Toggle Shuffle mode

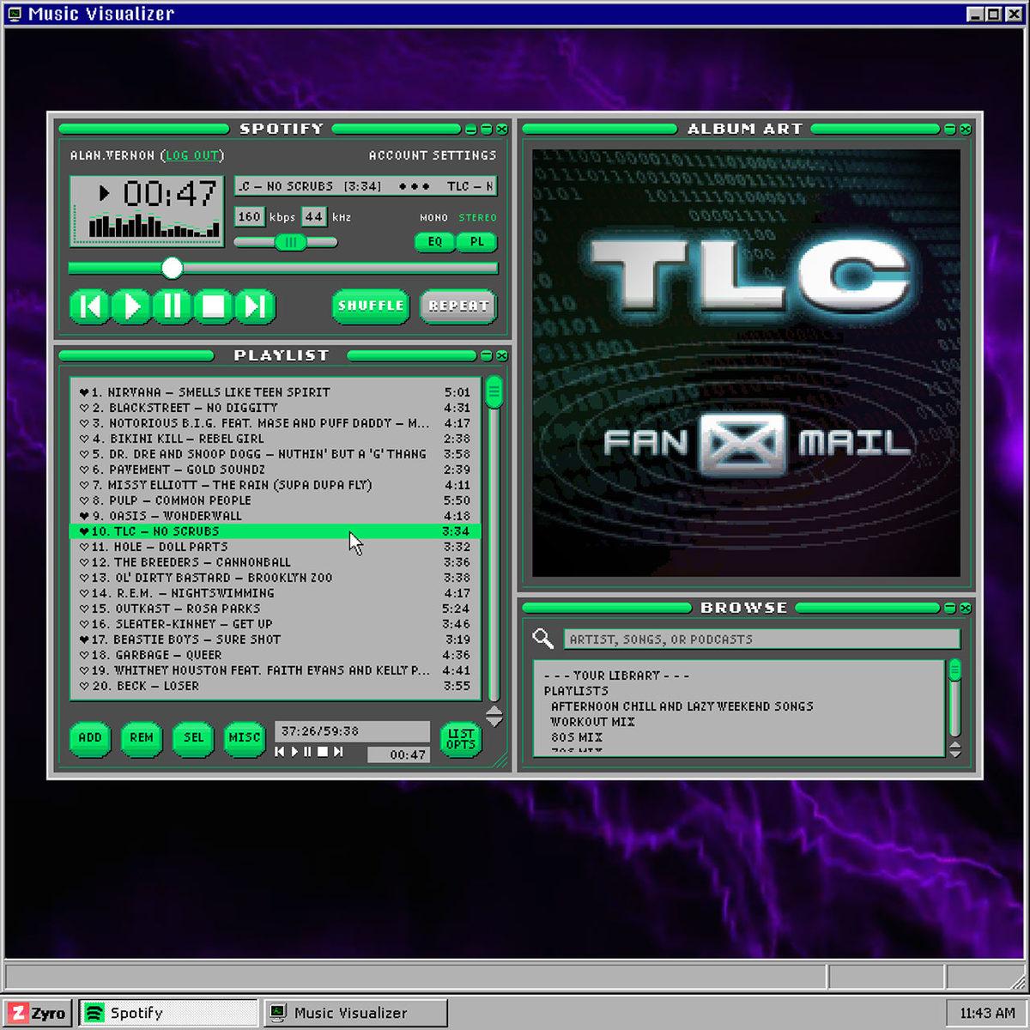tap(371, 306)
